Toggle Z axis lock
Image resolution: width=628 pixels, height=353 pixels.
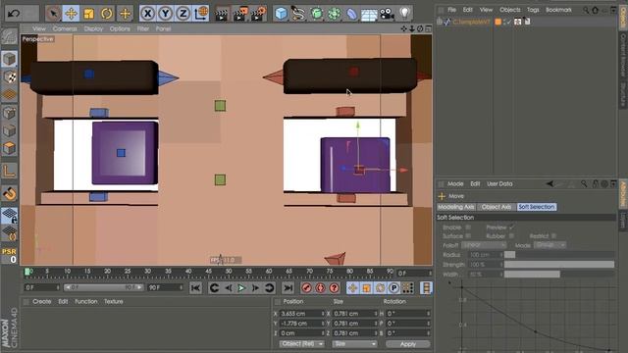[x=183, y=14]
